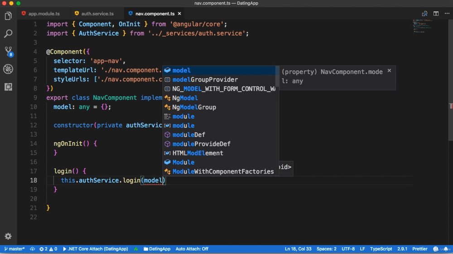The image size is (453, 254).
Task: Open the Search view in activity bar
Action: [8, 34]
